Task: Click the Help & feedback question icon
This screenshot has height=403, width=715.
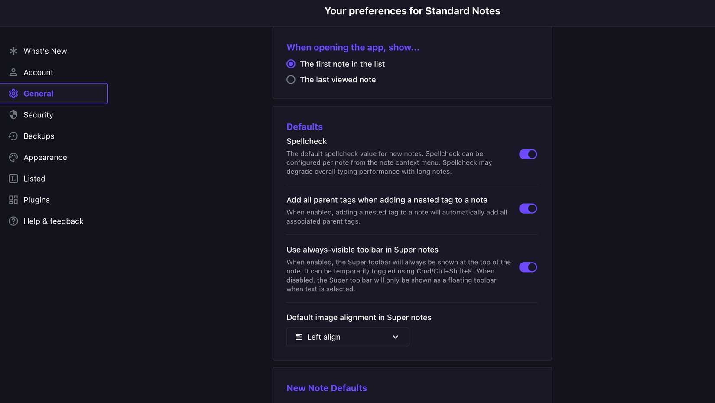Action: 13,221
